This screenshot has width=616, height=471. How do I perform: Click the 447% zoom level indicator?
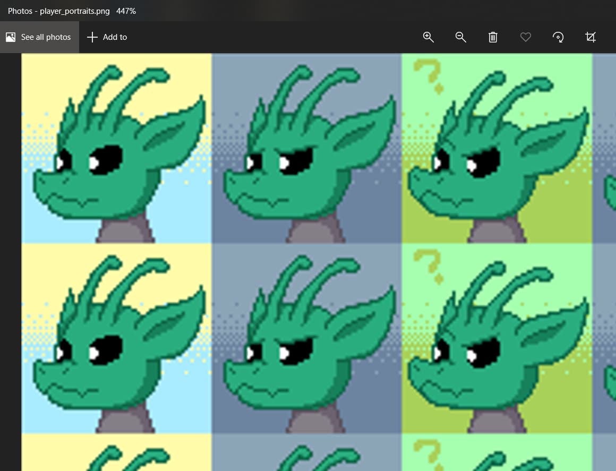tap(126, 11)
